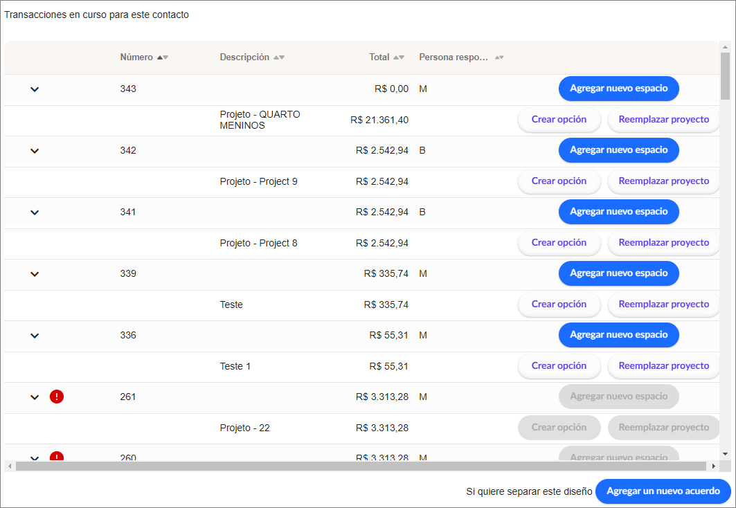Collapse transaction row 341

tap(35, 212)
